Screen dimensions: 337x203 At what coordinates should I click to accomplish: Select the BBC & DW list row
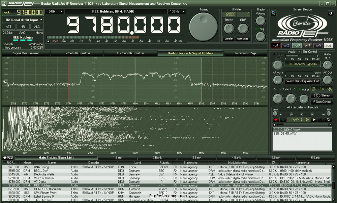click(x=167, y=171)
